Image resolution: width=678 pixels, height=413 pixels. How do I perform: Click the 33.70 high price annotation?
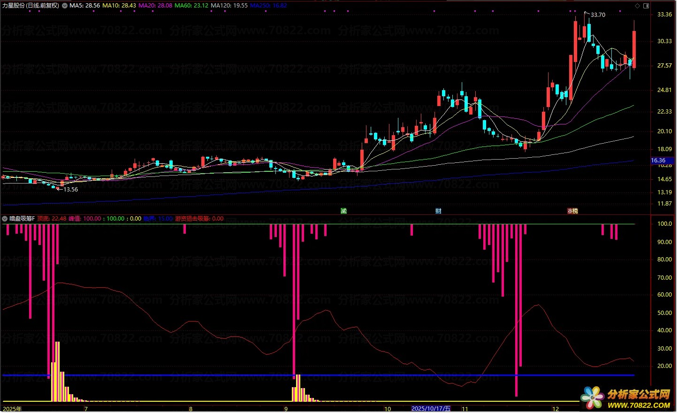(598, 15)
